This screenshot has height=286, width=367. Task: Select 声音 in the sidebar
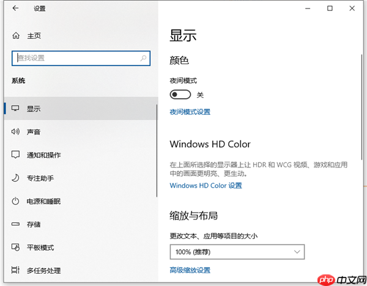pyautogui.click(x=81, y=131)
